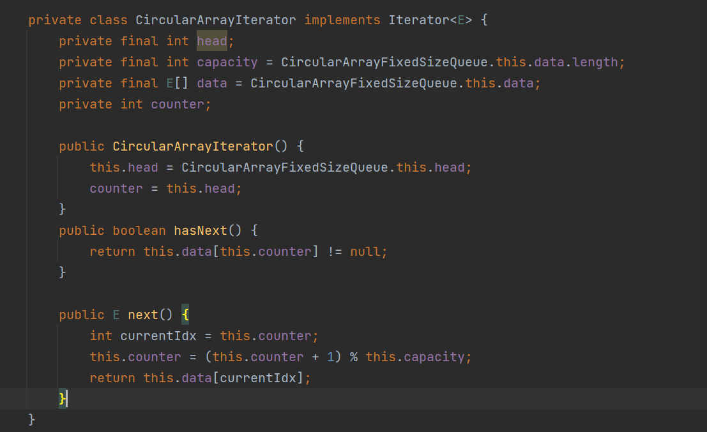Click the % modulo operator
Screen dimensions: 707x432
(353, 357)
